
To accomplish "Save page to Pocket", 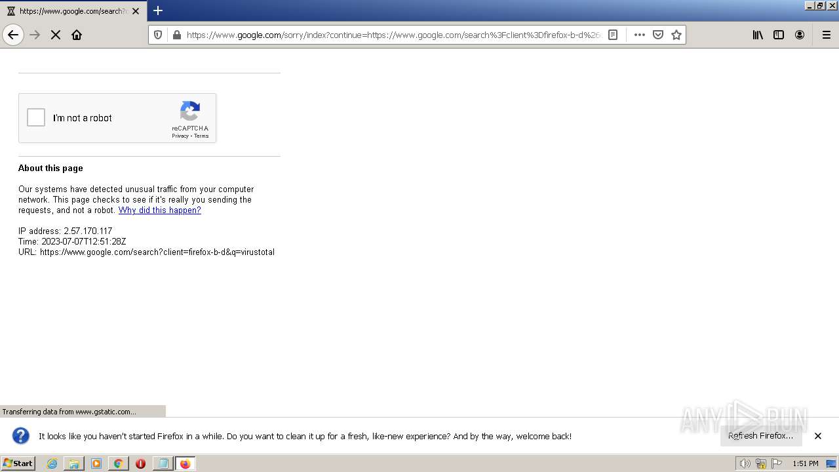I will pos(658,35).
